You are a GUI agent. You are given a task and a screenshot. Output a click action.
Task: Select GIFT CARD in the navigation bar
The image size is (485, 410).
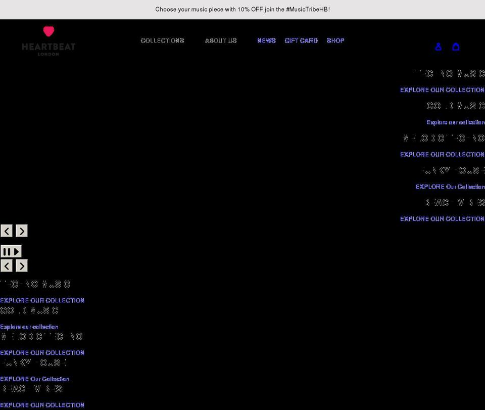(x=301, y=40)
